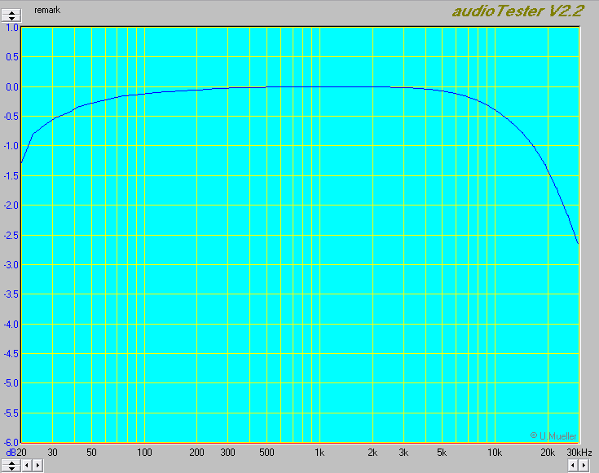Click the blue dB unit label
Image resolution: width=599 pixels, height=473 pixels.
pos(11,452)
